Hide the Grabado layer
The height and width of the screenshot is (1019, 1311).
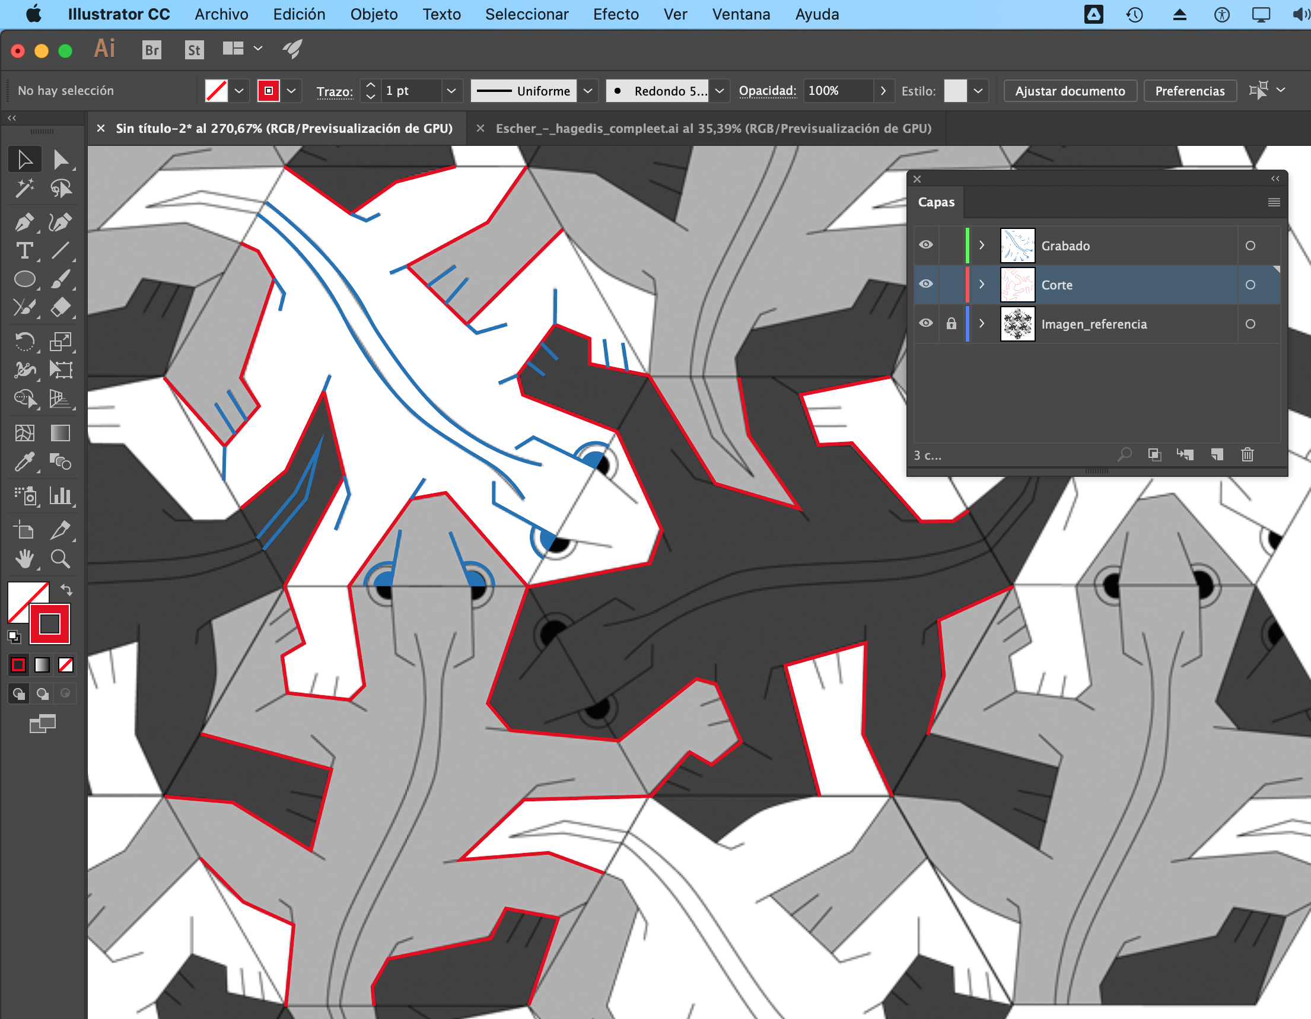click(926, 245)
